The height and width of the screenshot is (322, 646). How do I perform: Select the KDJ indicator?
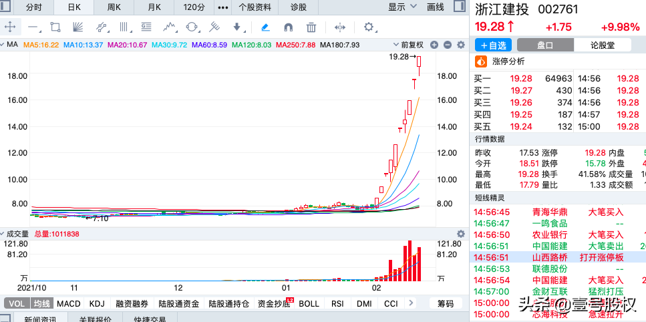(x=97, y=304)
